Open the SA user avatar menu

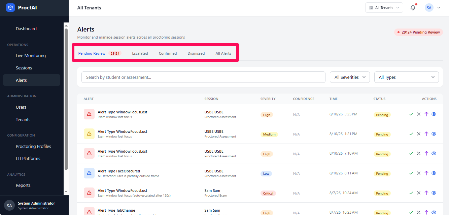pyautogui.click(x=429, y=8)
